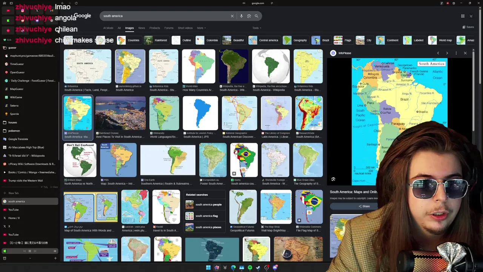Image resolution: width=483 pixels, height=272 pixels.
Task: Filter images by Labeled chip
Action: [414, 40]
